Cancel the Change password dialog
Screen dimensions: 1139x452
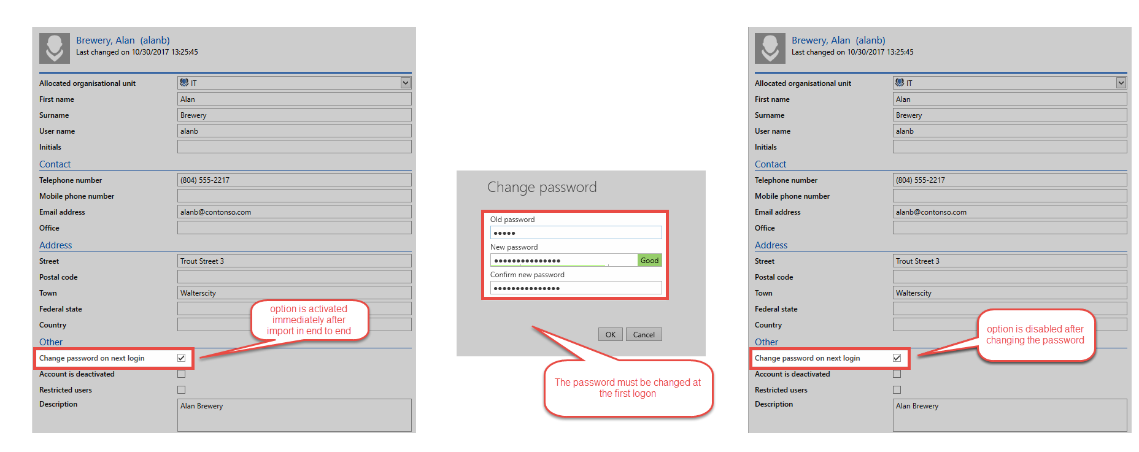click(644, 335)
